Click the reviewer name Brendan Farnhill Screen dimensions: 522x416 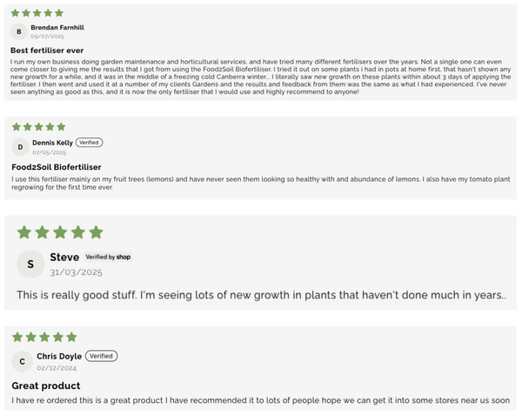tap(57, 28)
